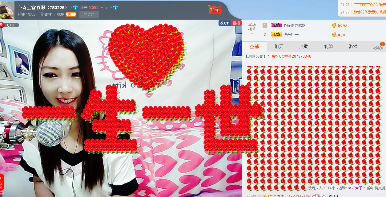
Task: Click the 已关注 followed button
Action: click(89, 14)
